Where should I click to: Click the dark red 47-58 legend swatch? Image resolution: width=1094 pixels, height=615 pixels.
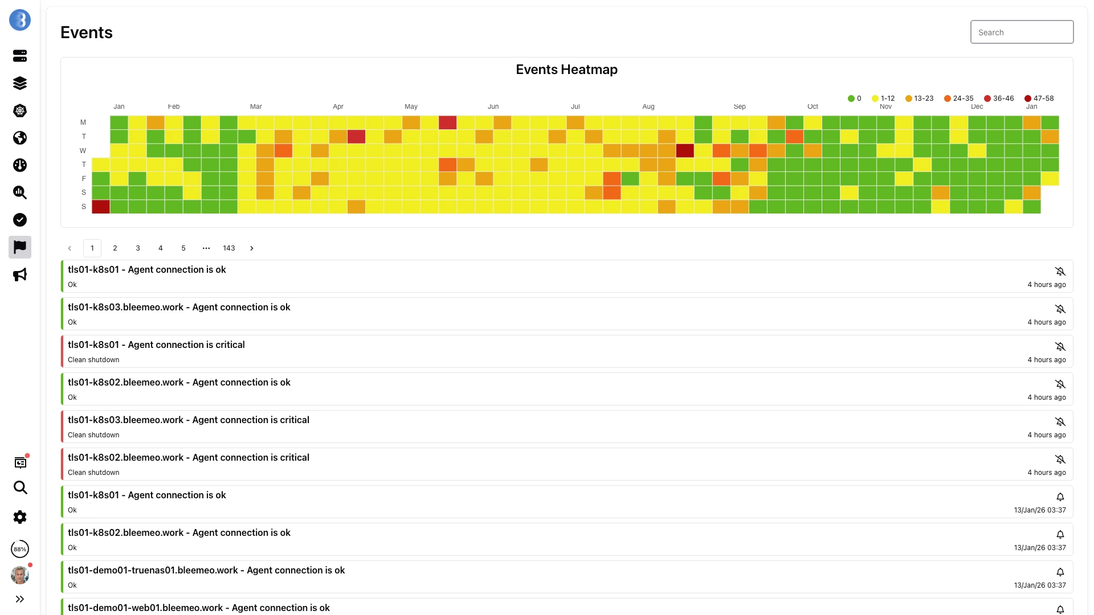1027,98
